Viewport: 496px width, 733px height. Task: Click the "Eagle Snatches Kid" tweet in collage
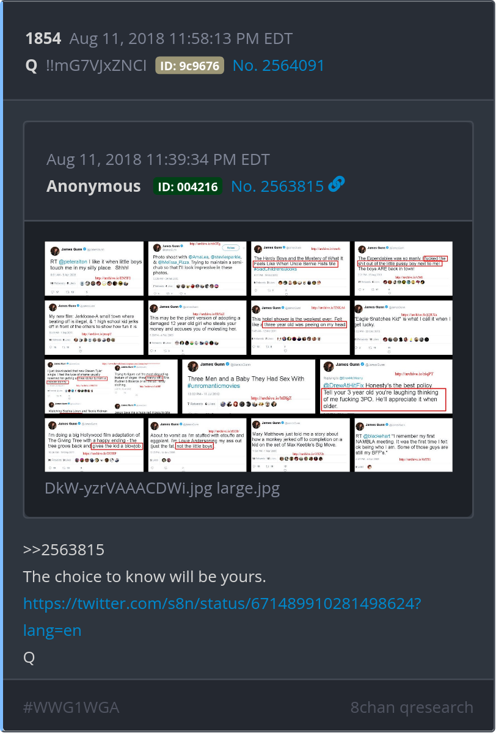(x=404, y=327)
